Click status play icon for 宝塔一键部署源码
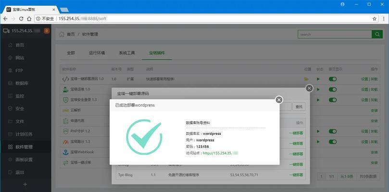This screenshot has width=389, height=192. (318, 79)
